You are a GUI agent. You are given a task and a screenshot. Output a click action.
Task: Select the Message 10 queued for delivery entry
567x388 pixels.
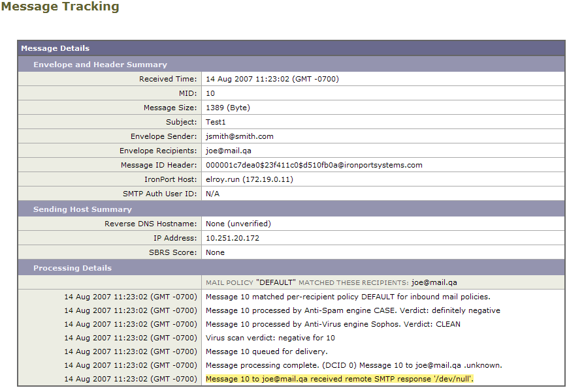pos(267,352)
